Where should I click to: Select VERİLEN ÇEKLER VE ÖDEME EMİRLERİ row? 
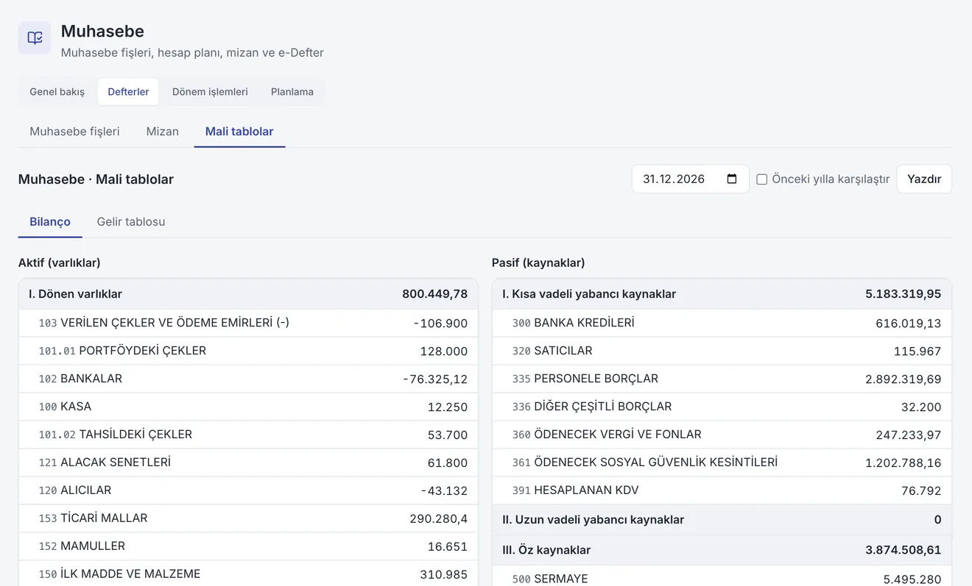(x=248, y=323)
